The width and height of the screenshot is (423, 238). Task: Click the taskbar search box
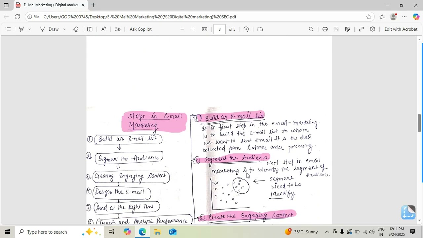click(60, 232)
